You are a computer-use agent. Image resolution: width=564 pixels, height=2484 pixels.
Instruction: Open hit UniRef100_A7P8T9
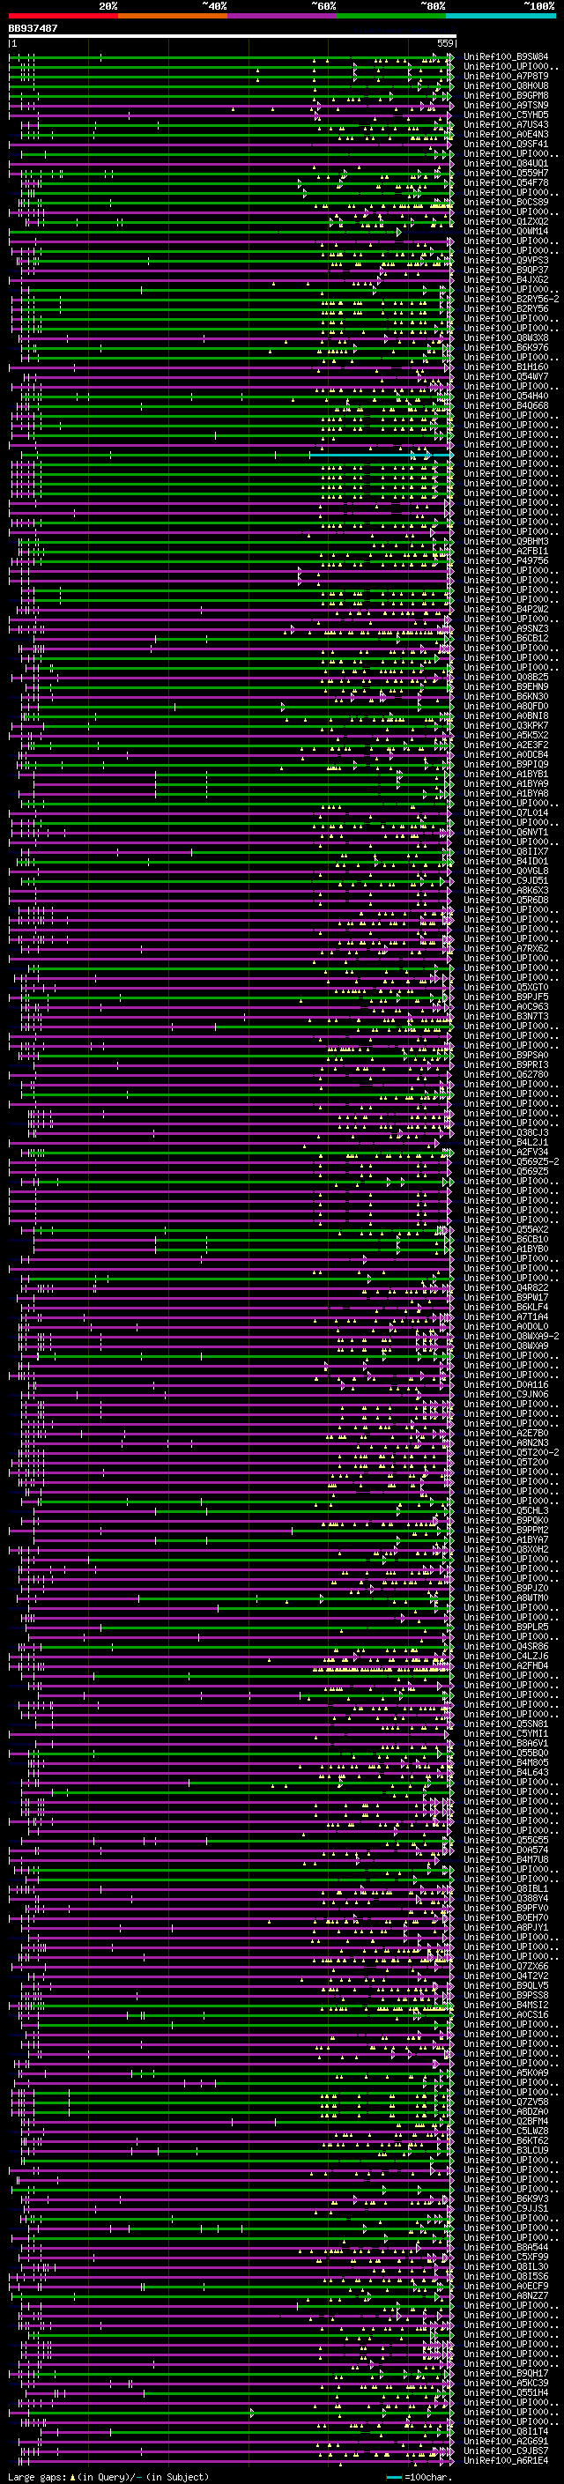[x=506, y=76]
